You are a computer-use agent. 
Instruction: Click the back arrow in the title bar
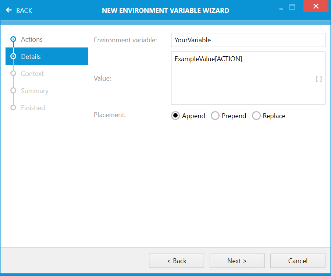tap(9, 10)
